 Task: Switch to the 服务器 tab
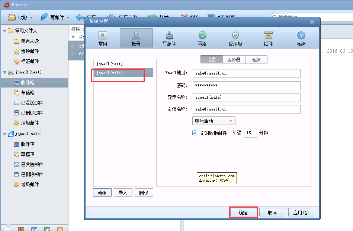[x=234, y=60]
